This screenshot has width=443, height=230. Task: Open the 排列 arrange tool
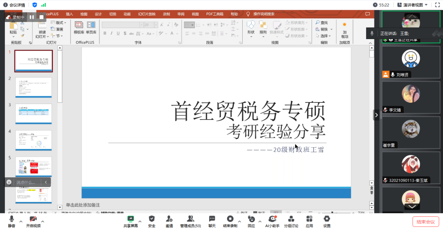pyautogui.click(x=264, y=27)
